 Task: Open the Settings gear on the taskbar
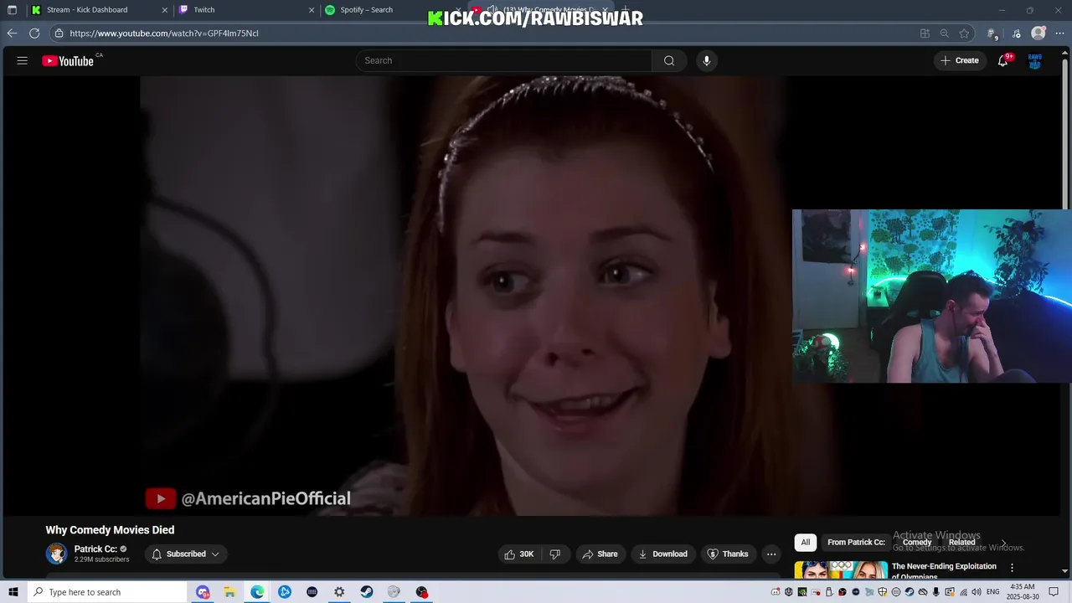339,592
